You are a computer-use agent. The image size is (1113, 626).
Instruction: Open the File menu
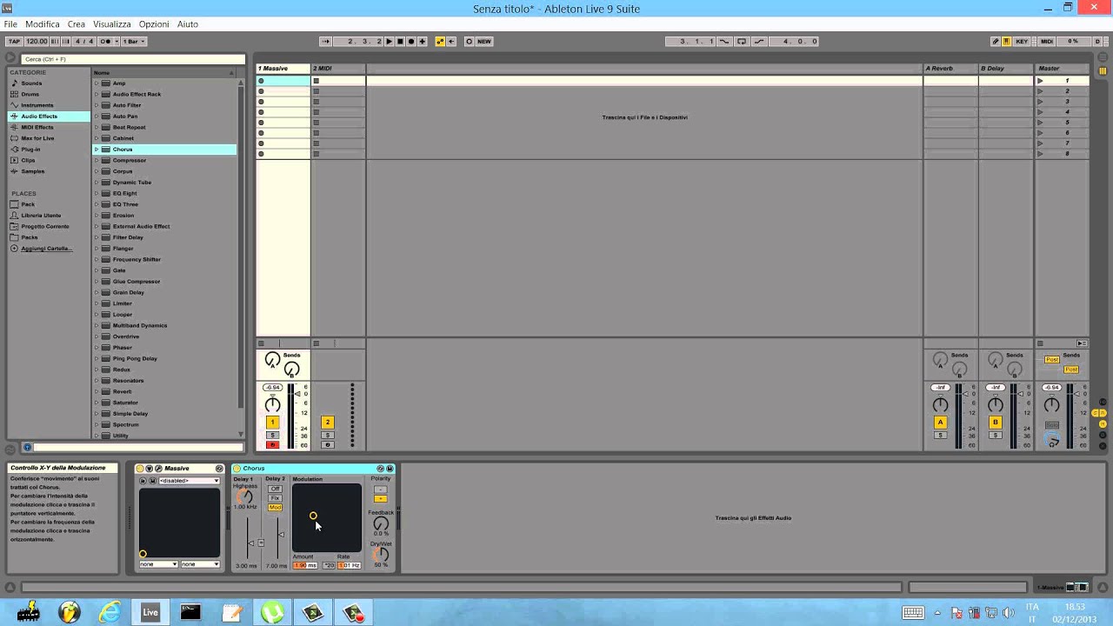(10, 24)
